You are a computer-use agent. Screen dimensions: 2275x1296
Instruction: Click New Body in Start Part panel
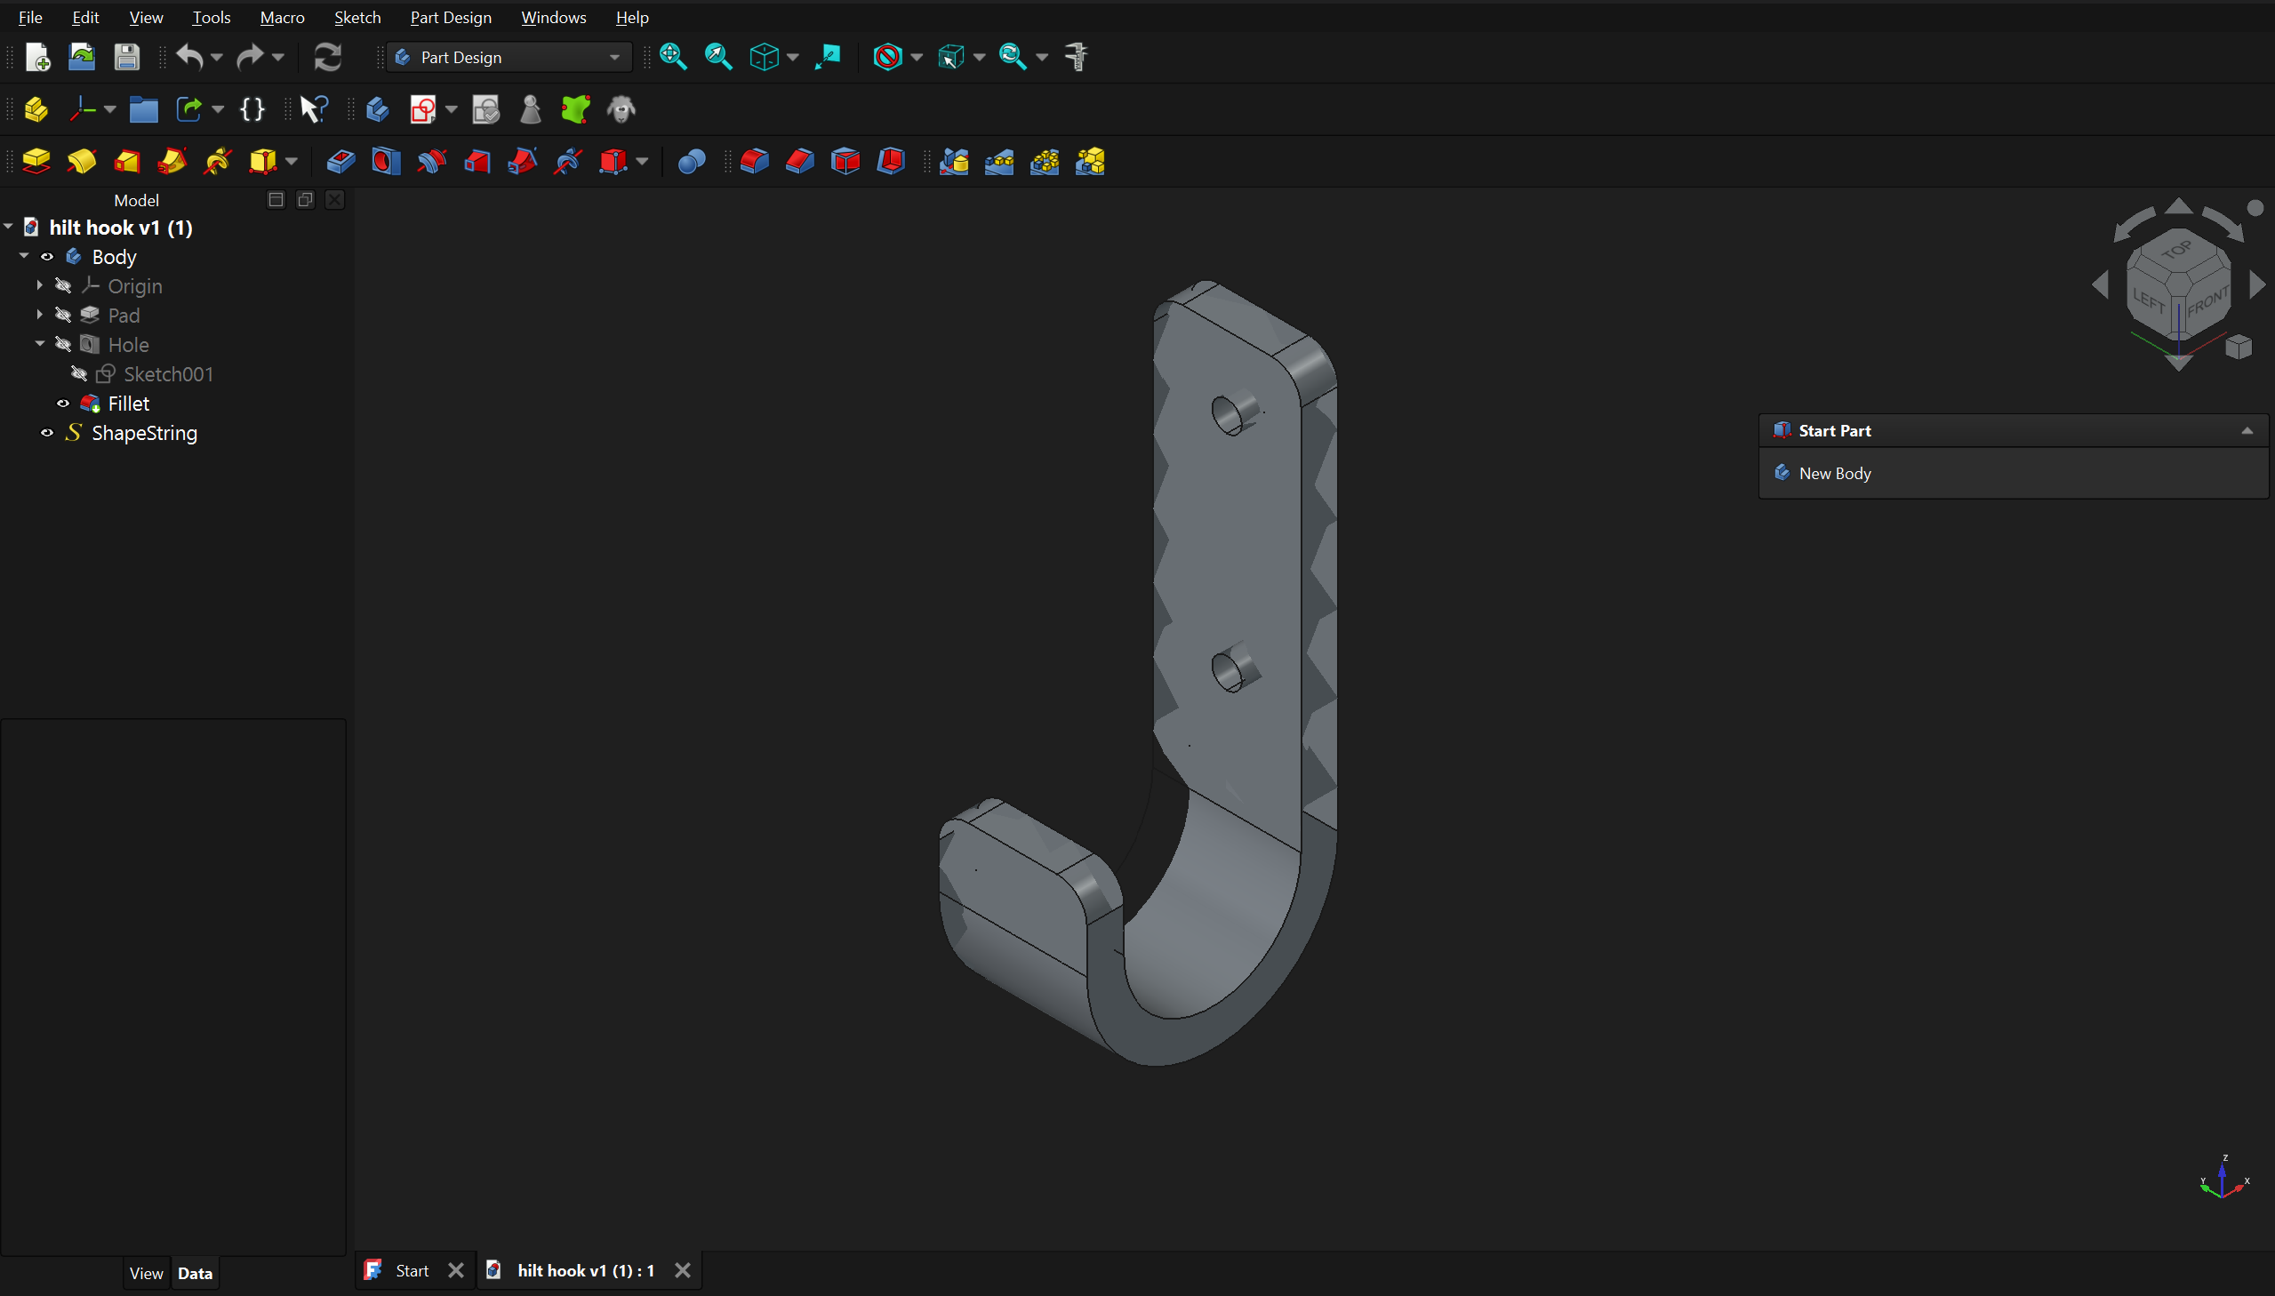(1834, 474)
